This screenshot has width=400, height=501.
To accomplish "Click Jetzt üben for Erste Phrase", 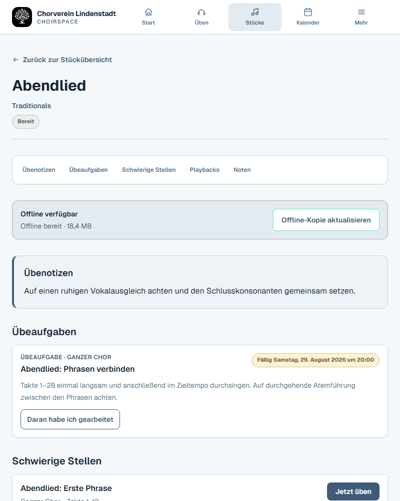I will [353, 491].
